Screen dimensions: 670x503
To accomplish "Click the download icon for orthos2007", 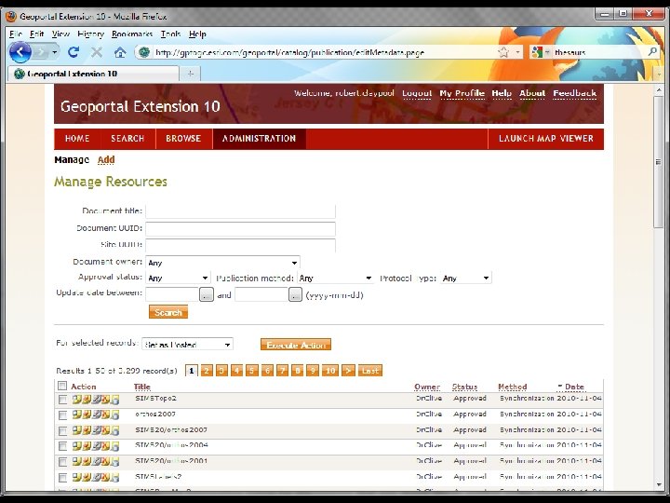I will tap(86, 415).
